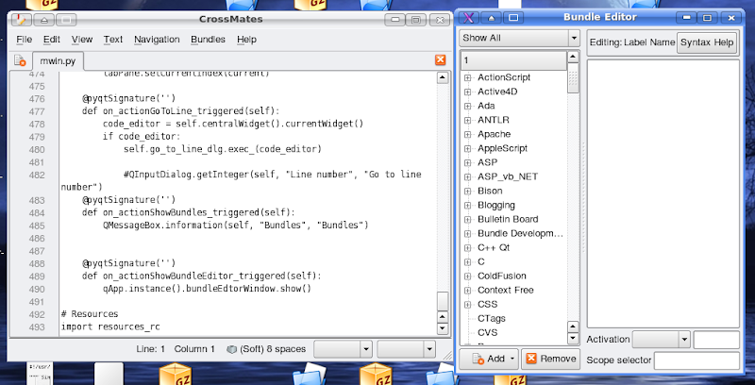Expand the Apache bundle node
755x385 pixels.
pos(467,134)
